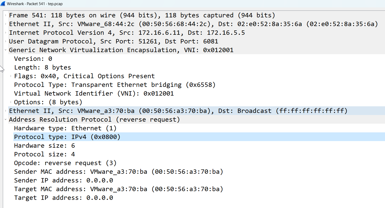Select the highlighted Protocol type IPv4 row
Image resolution: width=385 pixels, height=208 pixels.
pos(199,137)
